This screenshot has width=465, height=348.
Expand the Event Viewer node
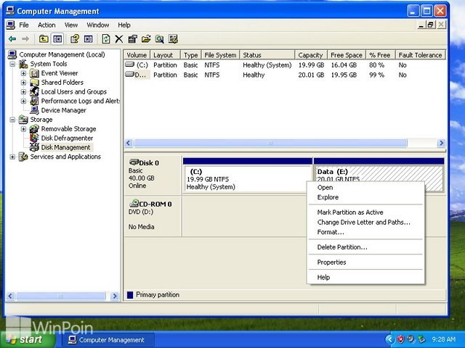pos(23,73)
